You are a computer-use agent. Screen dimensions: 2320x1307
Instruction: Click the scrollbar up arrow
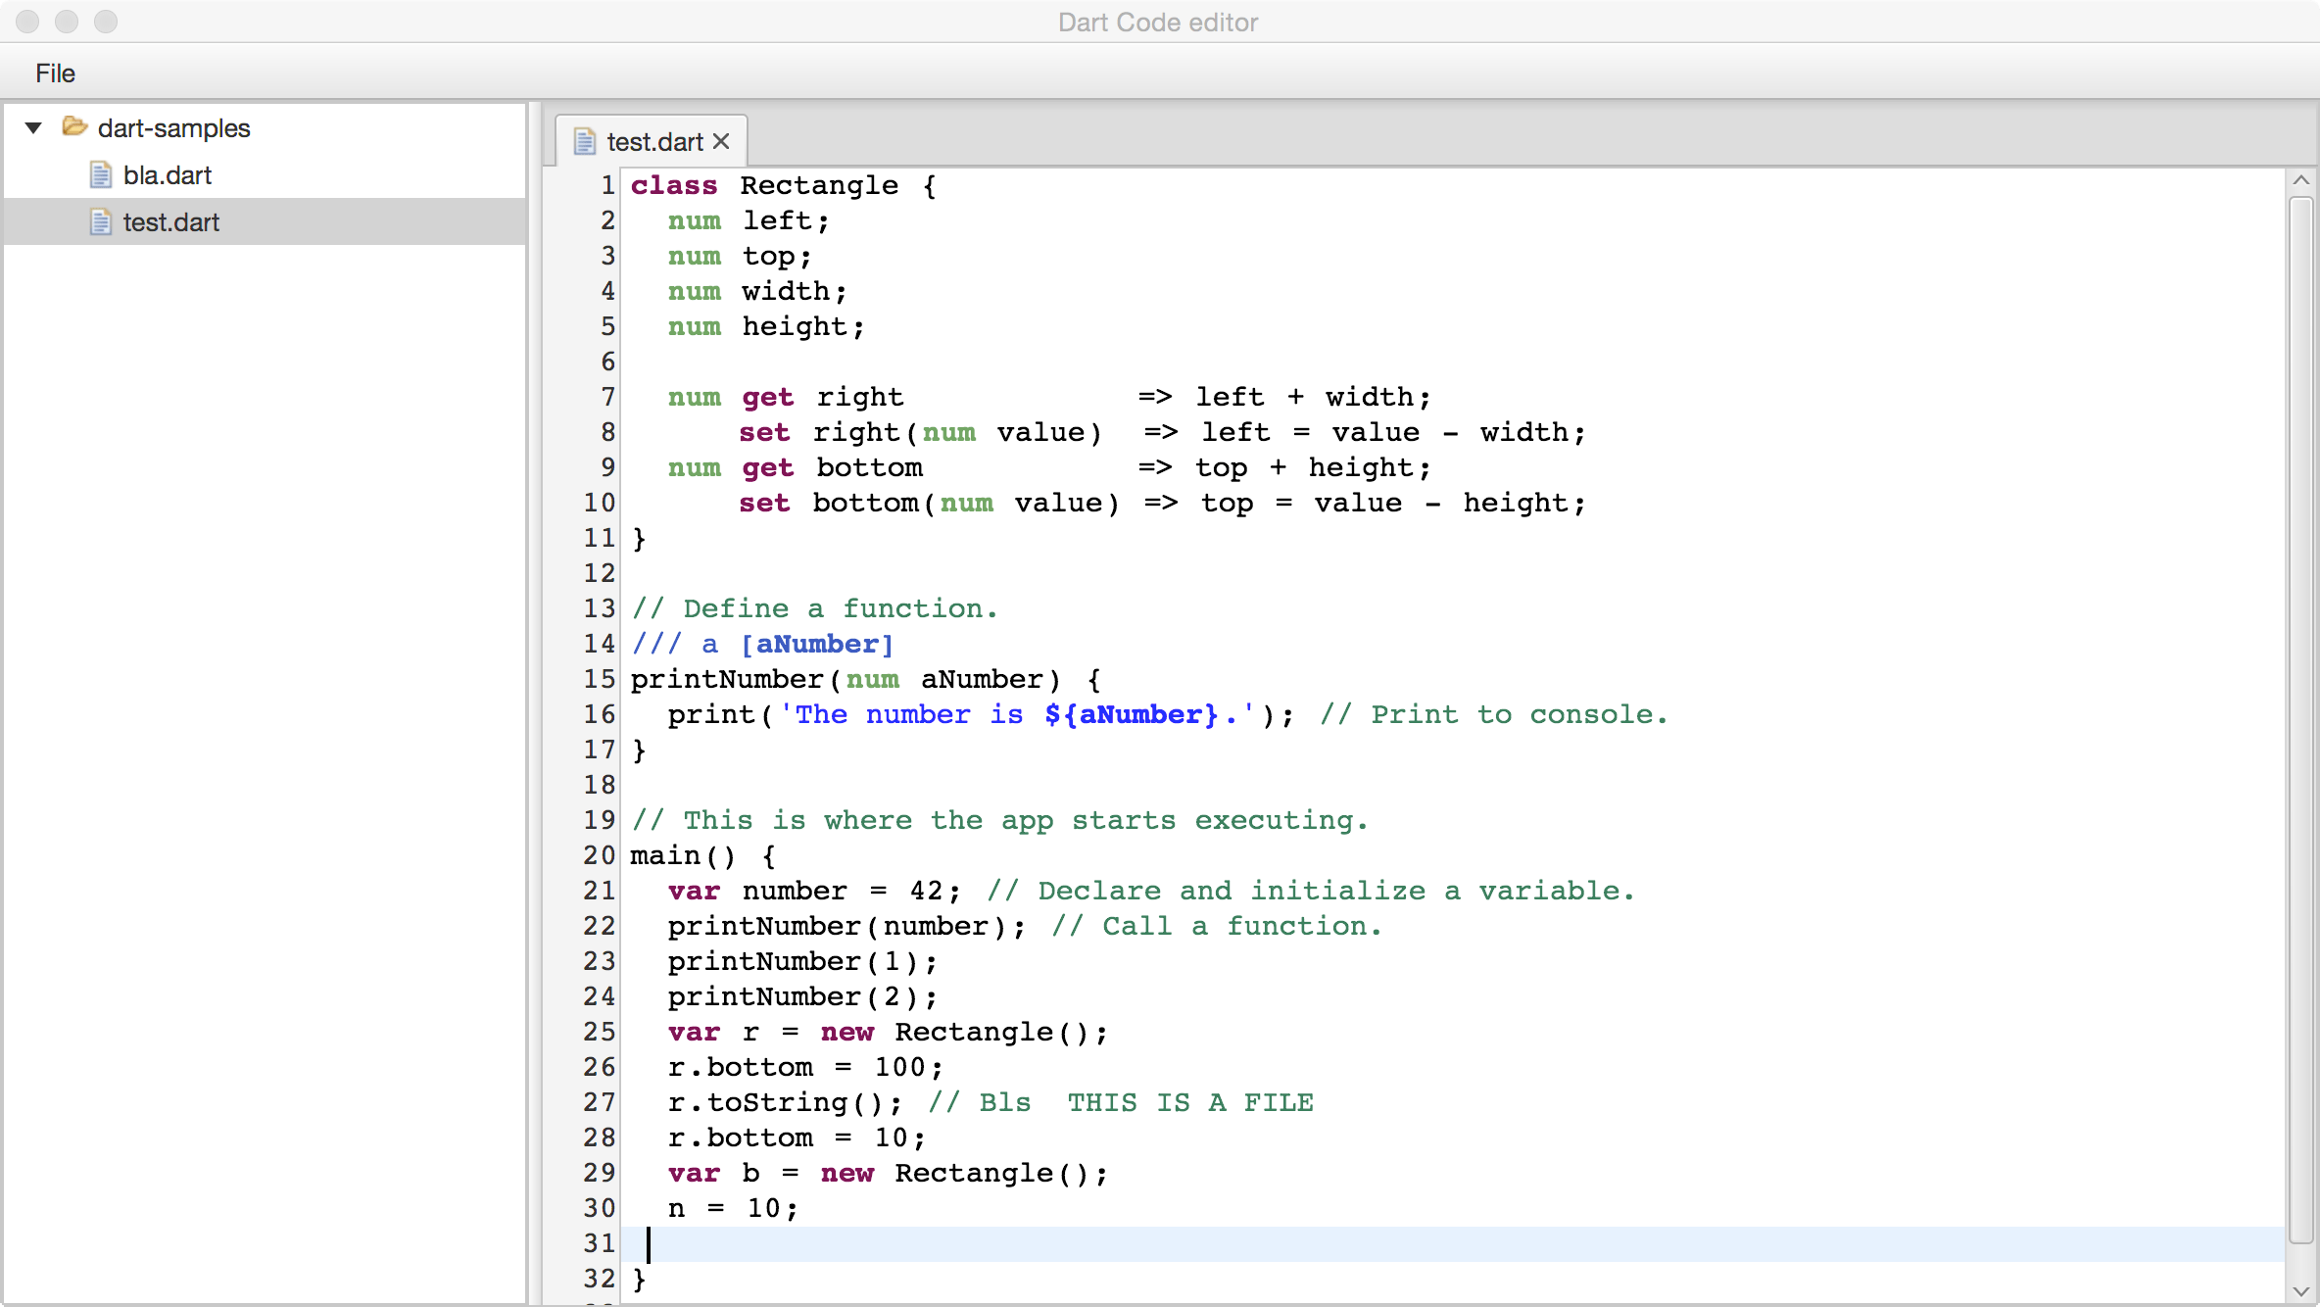[x=2301, y=179]
